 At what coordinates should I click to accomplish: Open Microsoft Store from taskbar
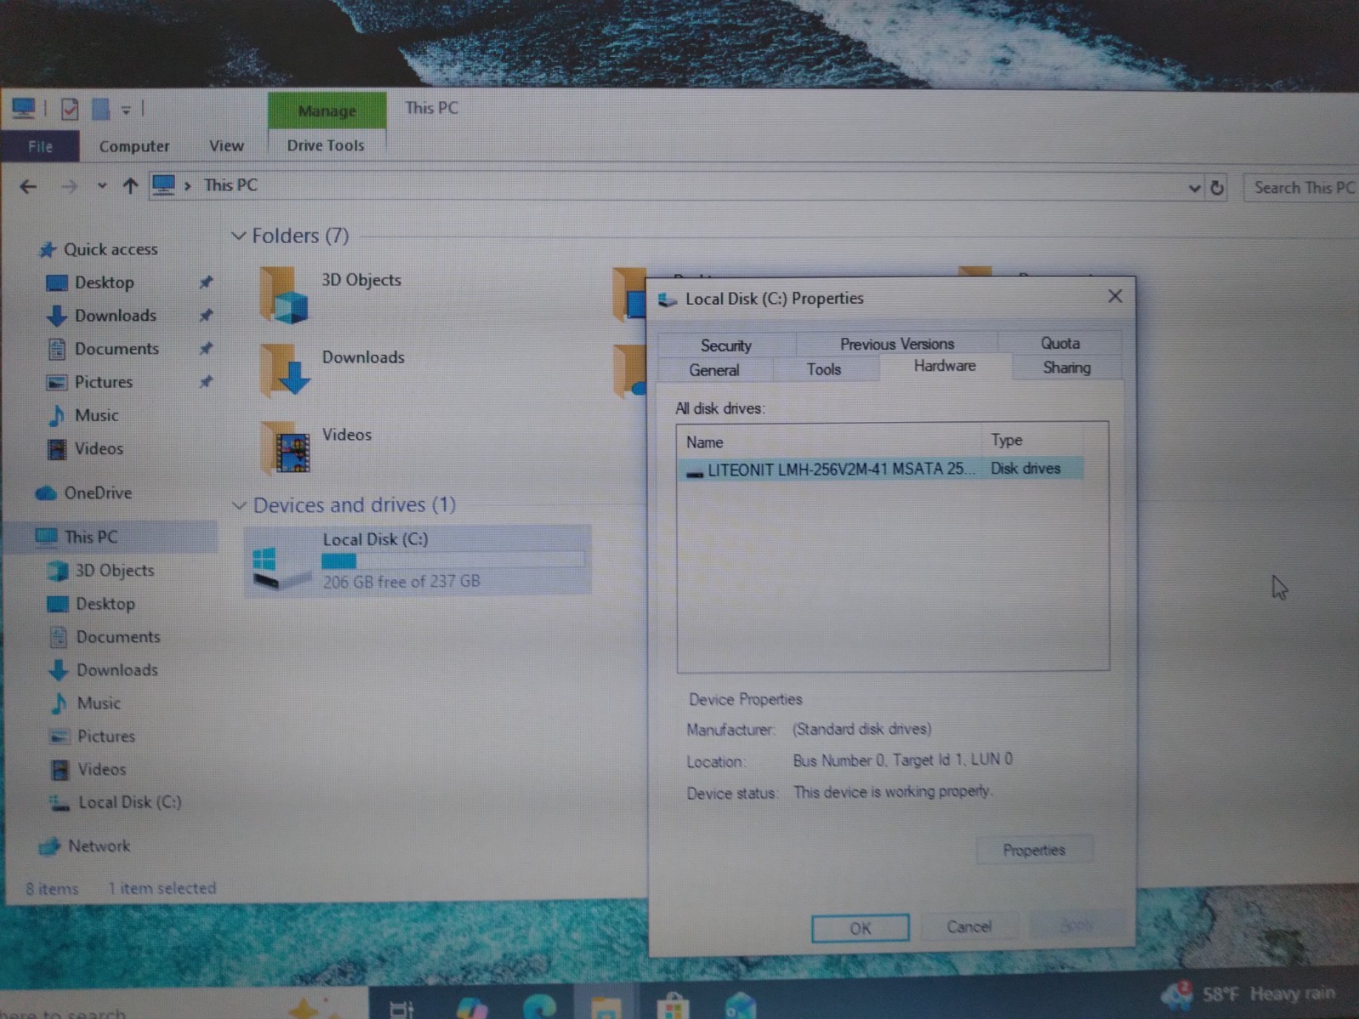pos(673,1007)
